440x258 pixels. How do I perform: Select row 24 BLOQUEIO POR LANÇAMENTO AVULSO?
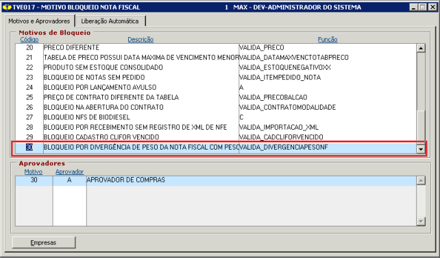(x=216, y=87)
